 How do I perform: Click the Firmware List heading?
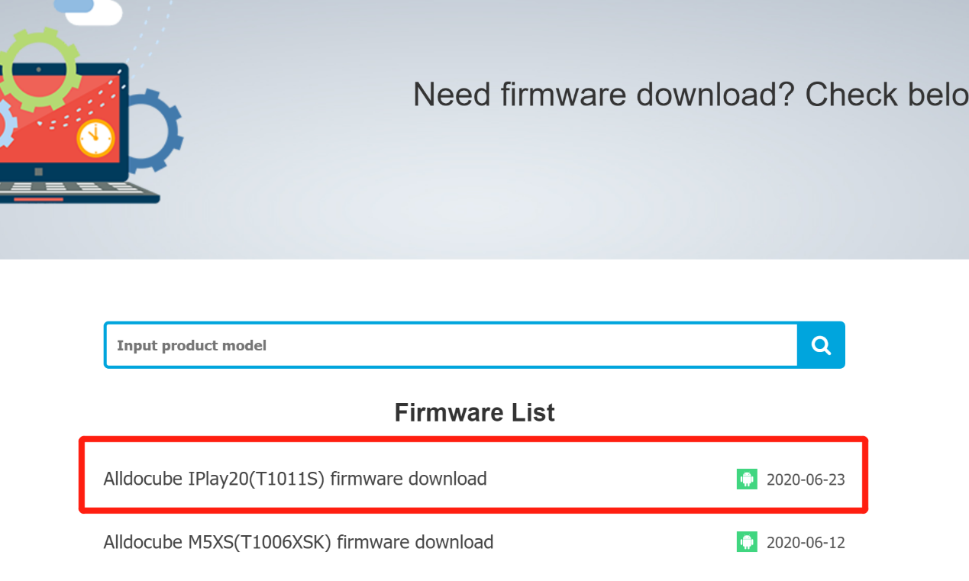[x=474, y=413]
